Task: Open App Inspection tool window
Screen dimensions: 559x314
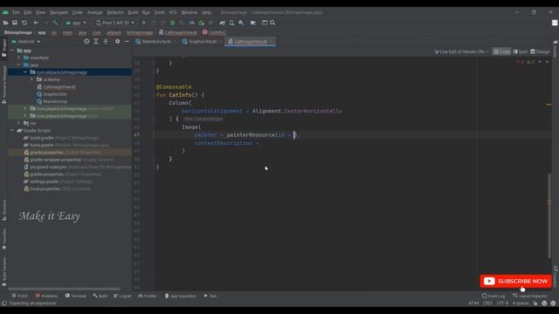Action: click(180, 296)
